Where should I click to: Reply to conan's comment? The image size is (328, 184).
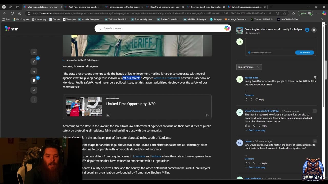click(263, 163)
